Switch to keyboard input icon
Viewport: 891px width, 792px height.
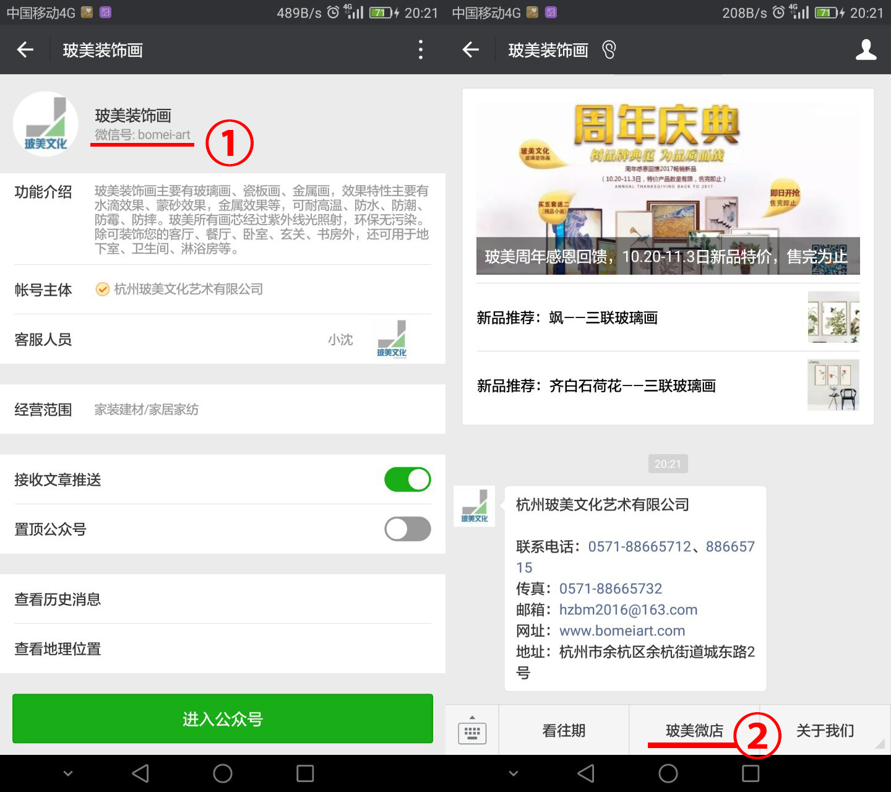(472, 731)
